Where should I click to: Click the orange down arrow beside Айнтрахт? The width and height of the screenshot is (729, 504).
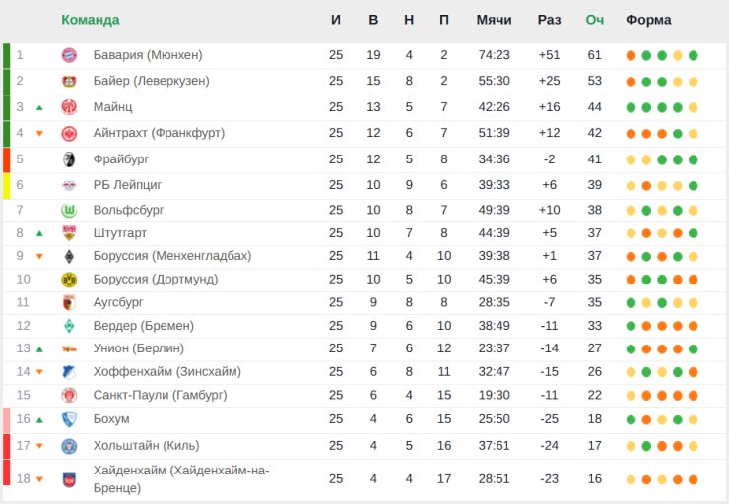pyautogui.click(x=39, y=134)
